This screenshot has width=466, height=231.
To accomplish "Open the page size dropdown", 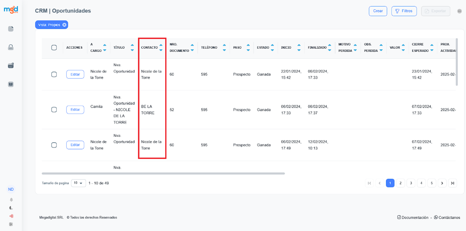I will [x=78, y=183].
